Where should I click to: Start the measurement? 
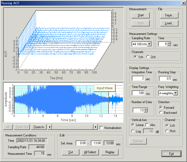pos(140,15)
